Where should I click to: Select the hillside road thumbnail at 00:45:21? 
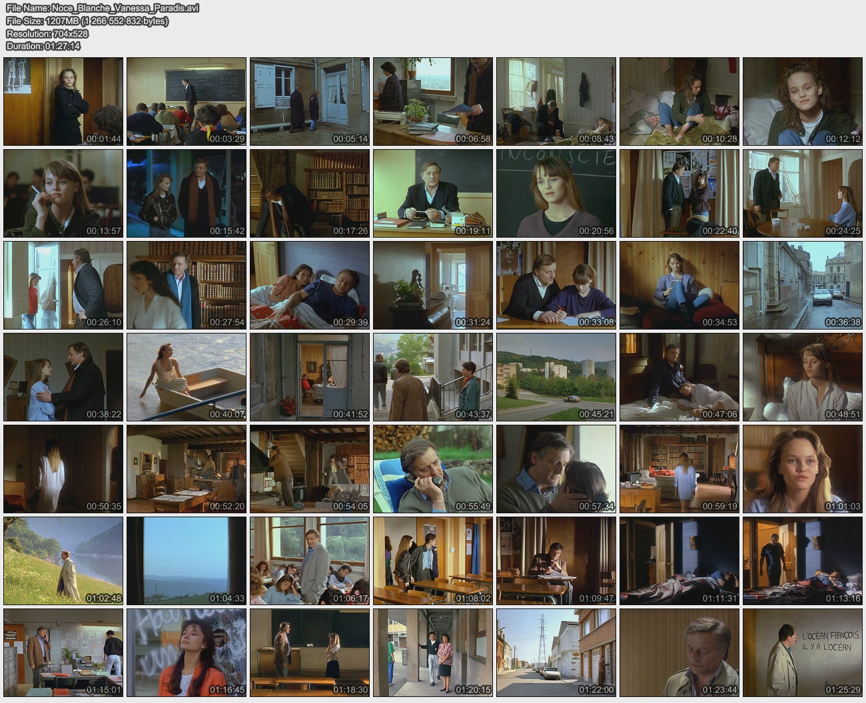pos(556,377)
